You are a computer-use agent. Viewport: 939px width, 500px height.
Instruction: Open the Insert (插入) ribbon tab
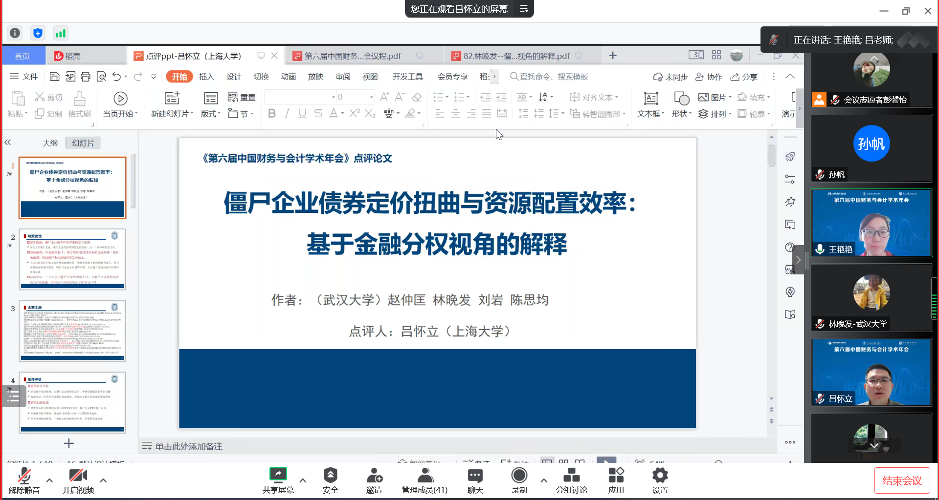click(206, 77)
